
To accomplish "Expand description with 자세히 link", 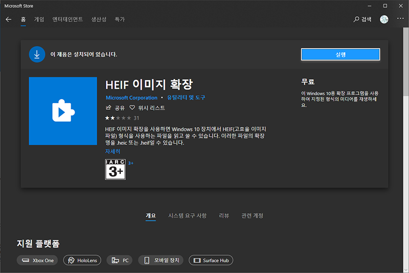I will tap(112, 151).
